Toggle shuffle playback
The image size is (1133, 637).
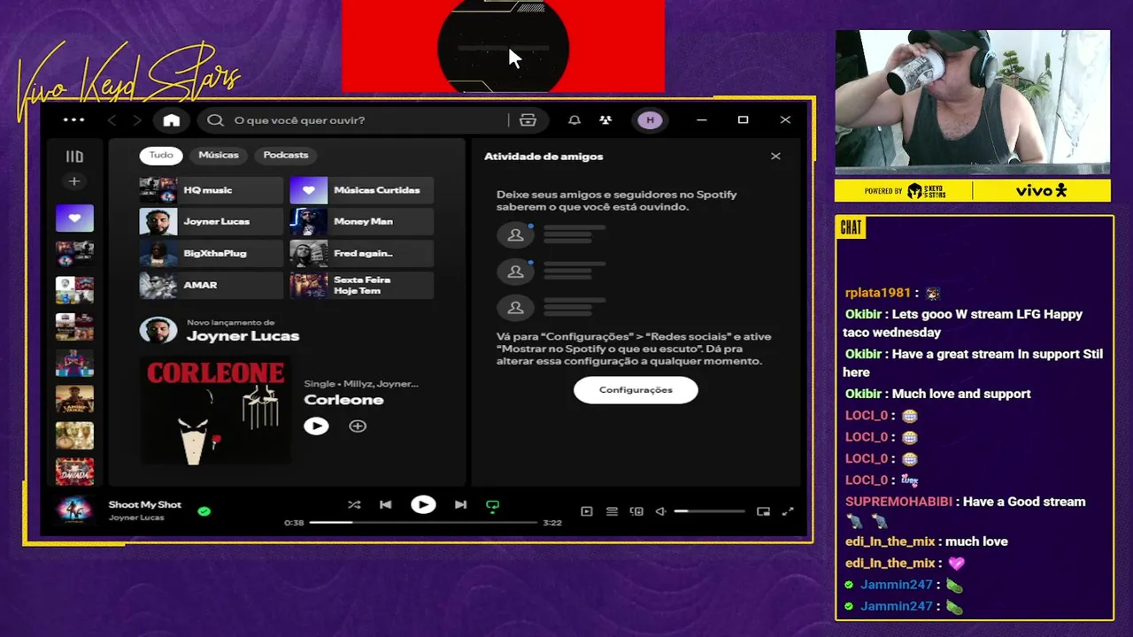tap(354, 504)
